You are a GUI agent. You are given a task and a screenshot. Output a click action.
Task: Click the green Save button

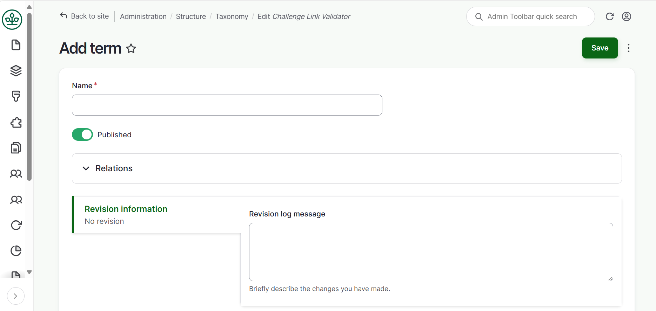(600, 48)
